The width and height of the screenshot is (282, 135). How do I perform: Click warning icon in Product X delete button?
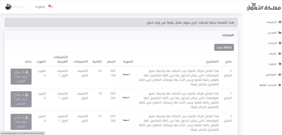click(x=27, y=72)
